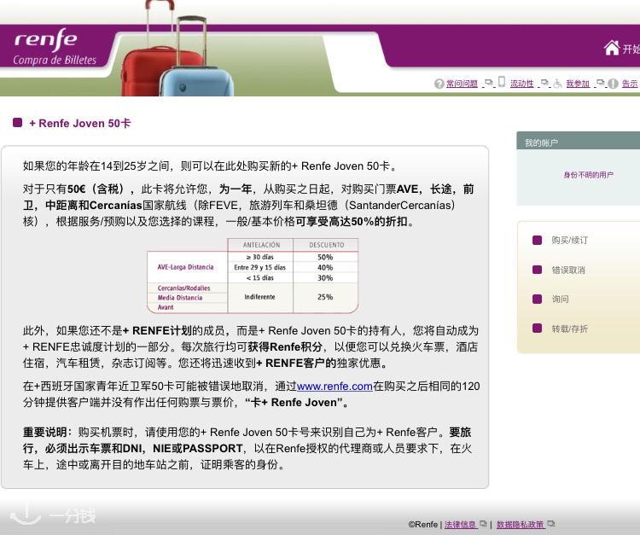
Task: Click the 30% discount cell
Action: pyautogui.click(x=325, y=278)
